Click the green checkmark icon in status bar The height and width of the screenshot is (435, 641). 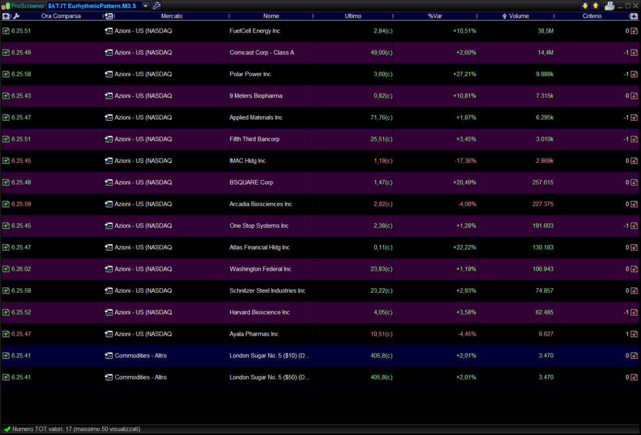[x=7, y=429]
